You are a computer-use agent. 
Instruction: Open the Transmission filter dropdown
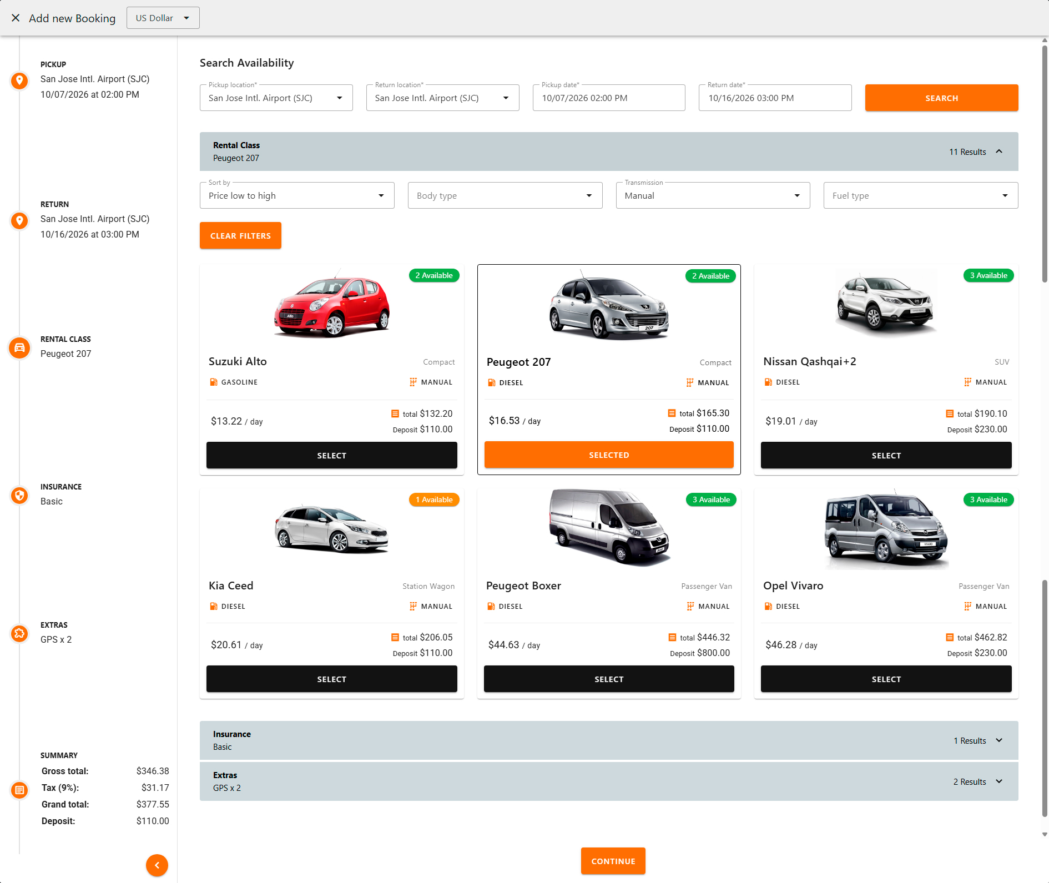pos(713,195)
